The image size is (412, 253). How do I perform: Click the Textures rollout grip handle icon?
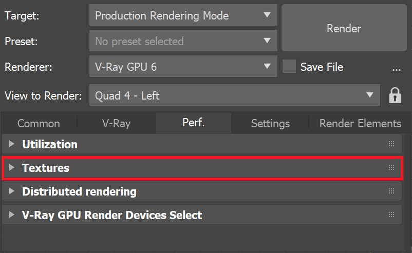coord(391,167)
